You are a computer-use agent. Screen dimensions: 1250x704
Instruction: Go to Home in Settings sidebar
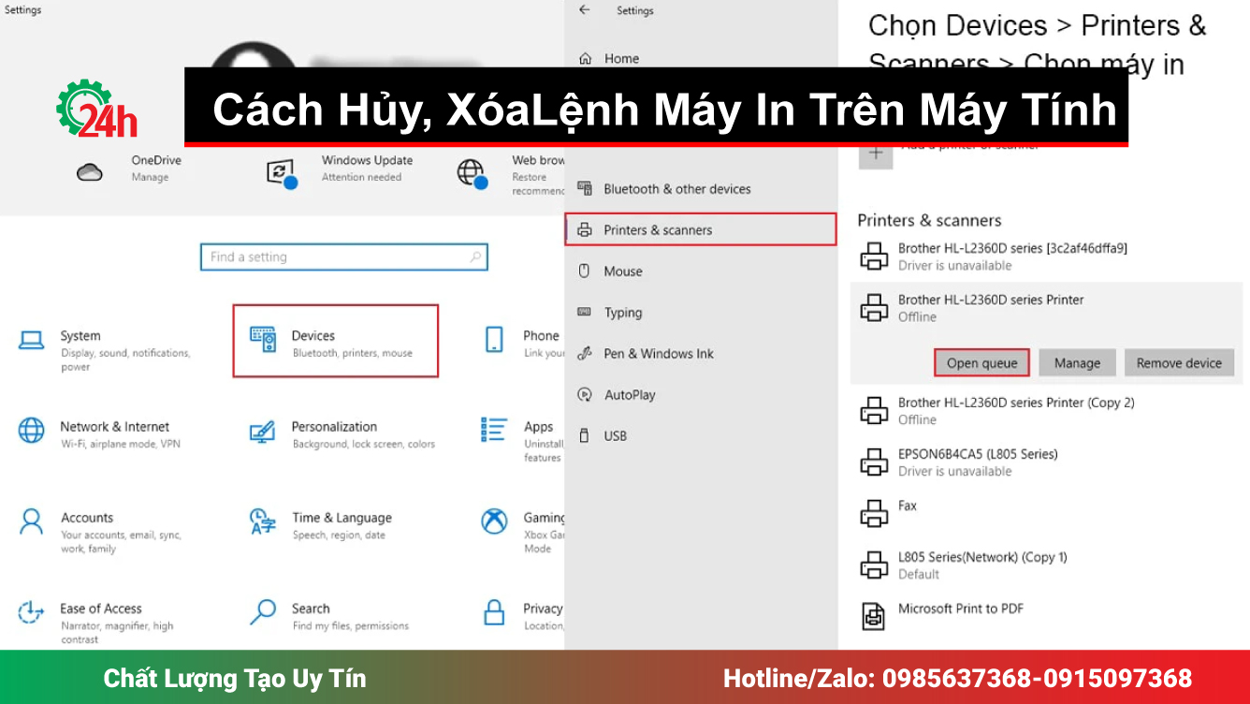[620, 58]
